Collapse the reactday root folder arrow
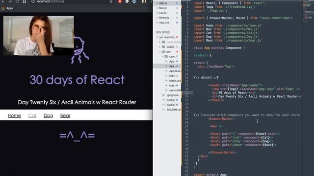This screenshot has width=314, height=176. [157, 37]
